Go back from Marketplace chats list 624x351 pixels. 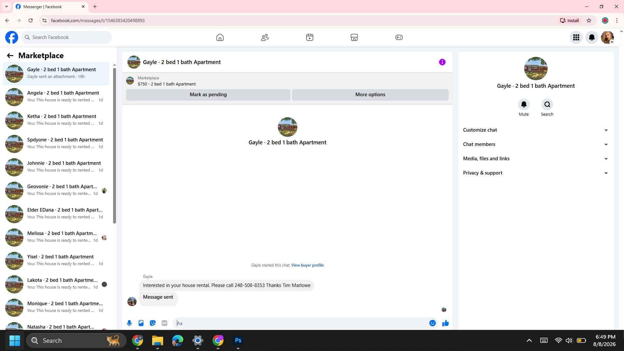[x=10, y=56]
